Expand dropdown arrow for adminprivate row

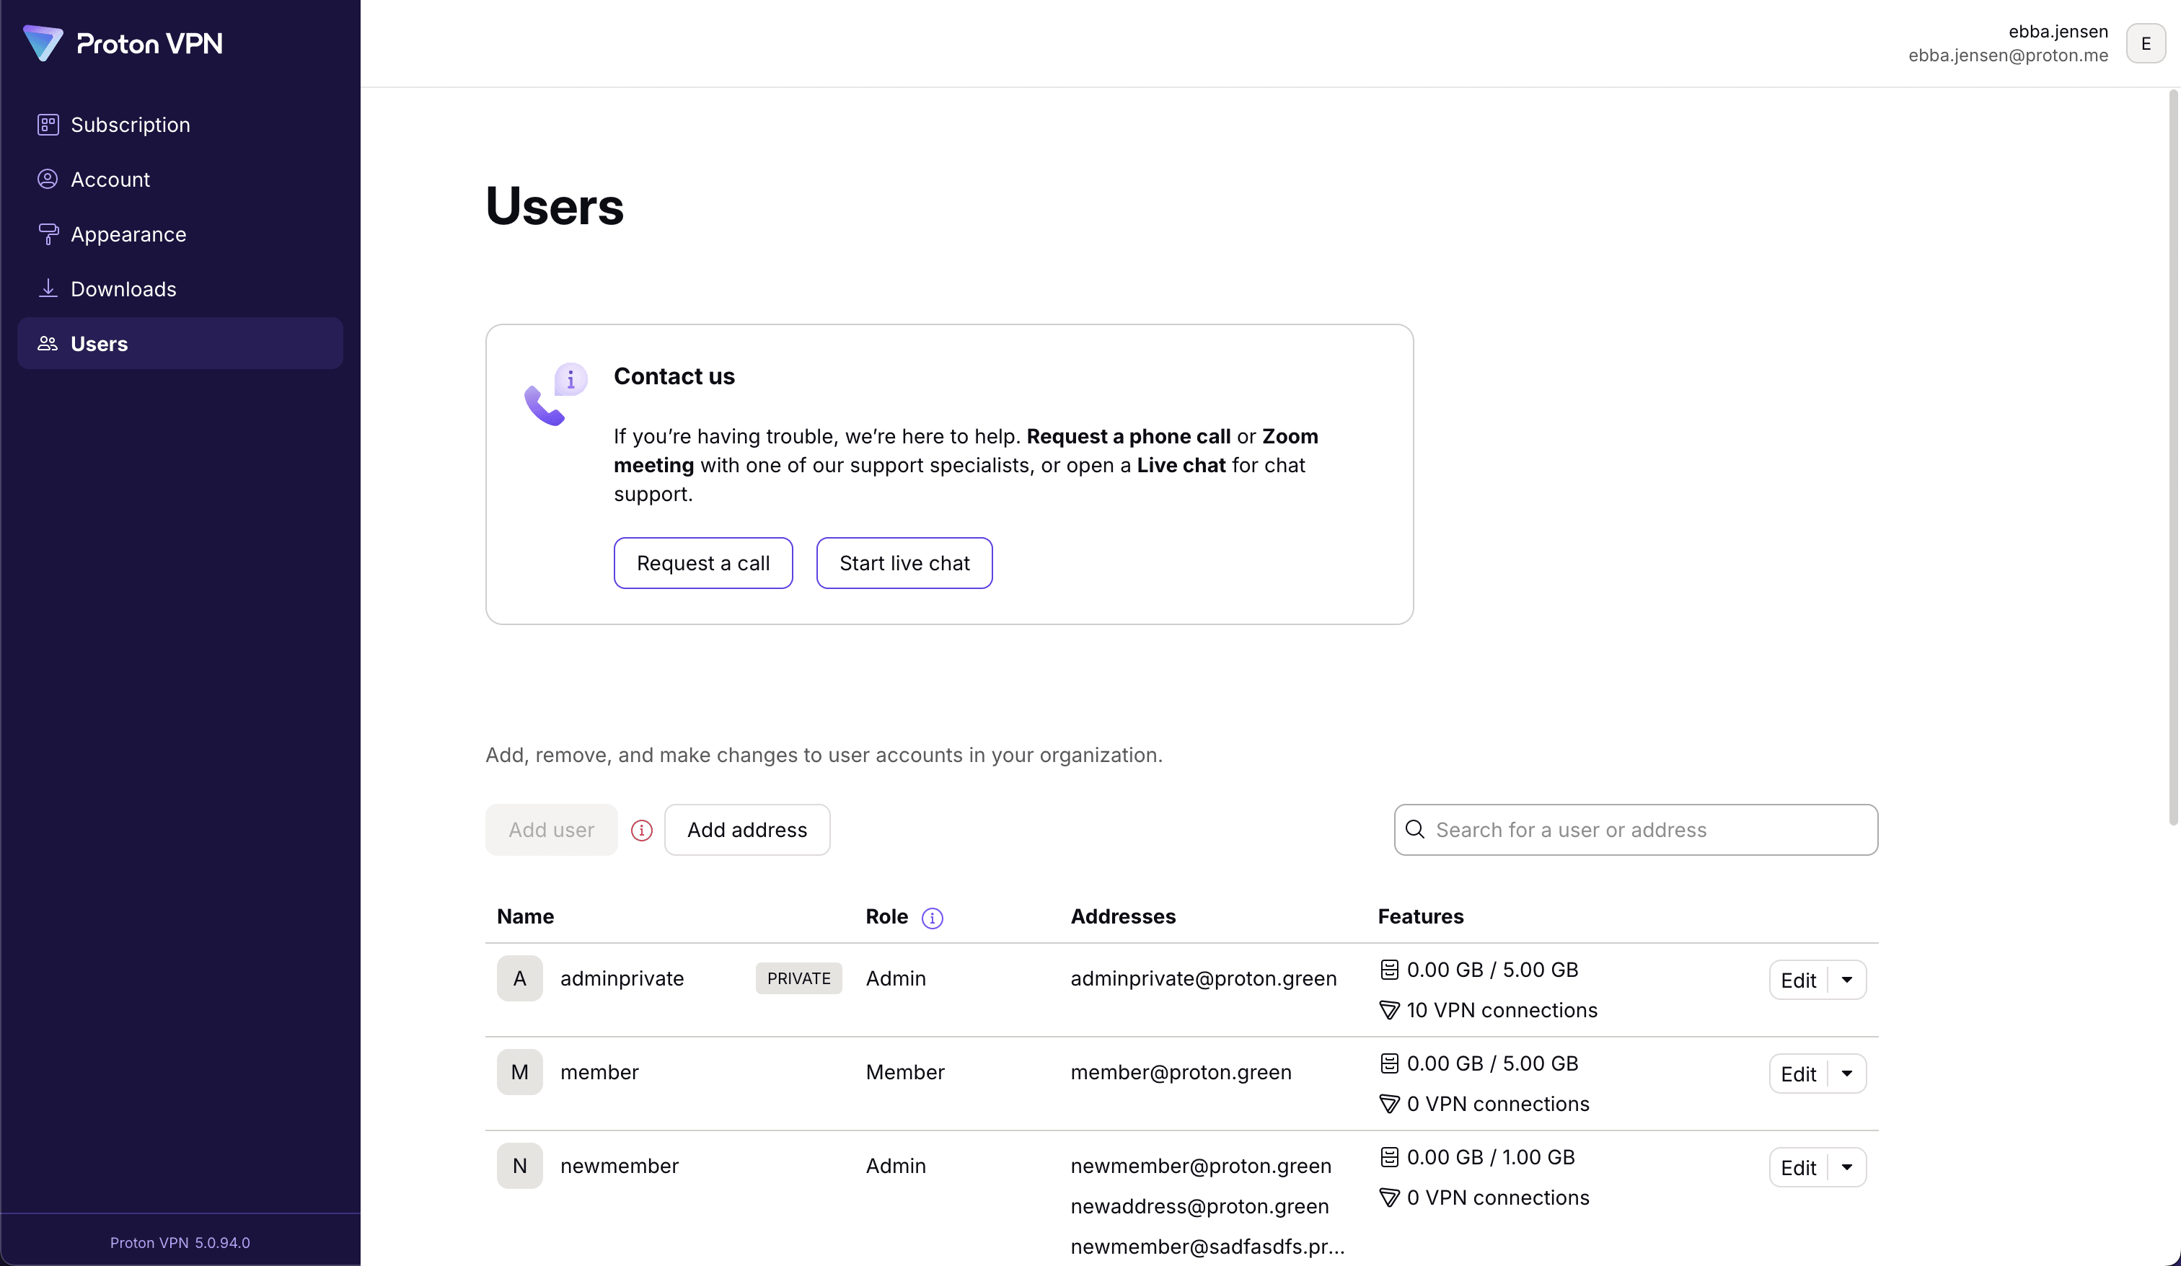(1846, 980)
